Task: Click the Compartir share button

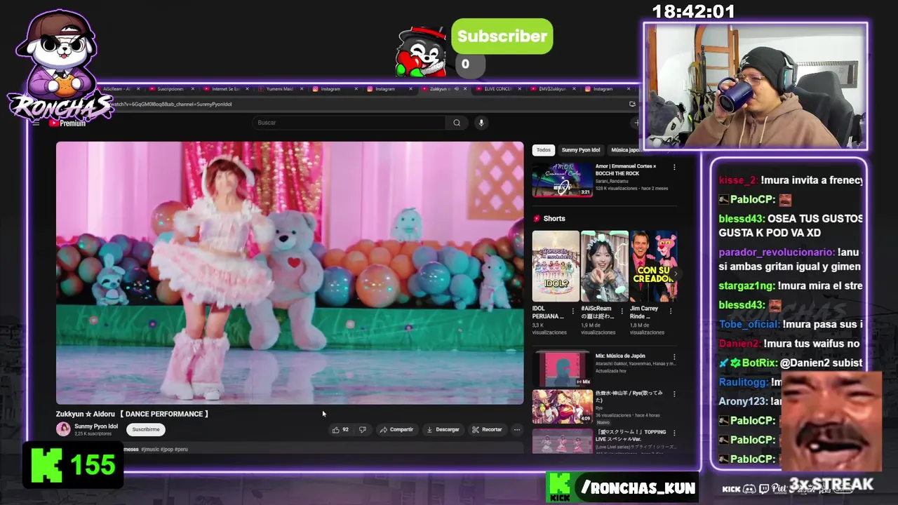Action: 396,429
